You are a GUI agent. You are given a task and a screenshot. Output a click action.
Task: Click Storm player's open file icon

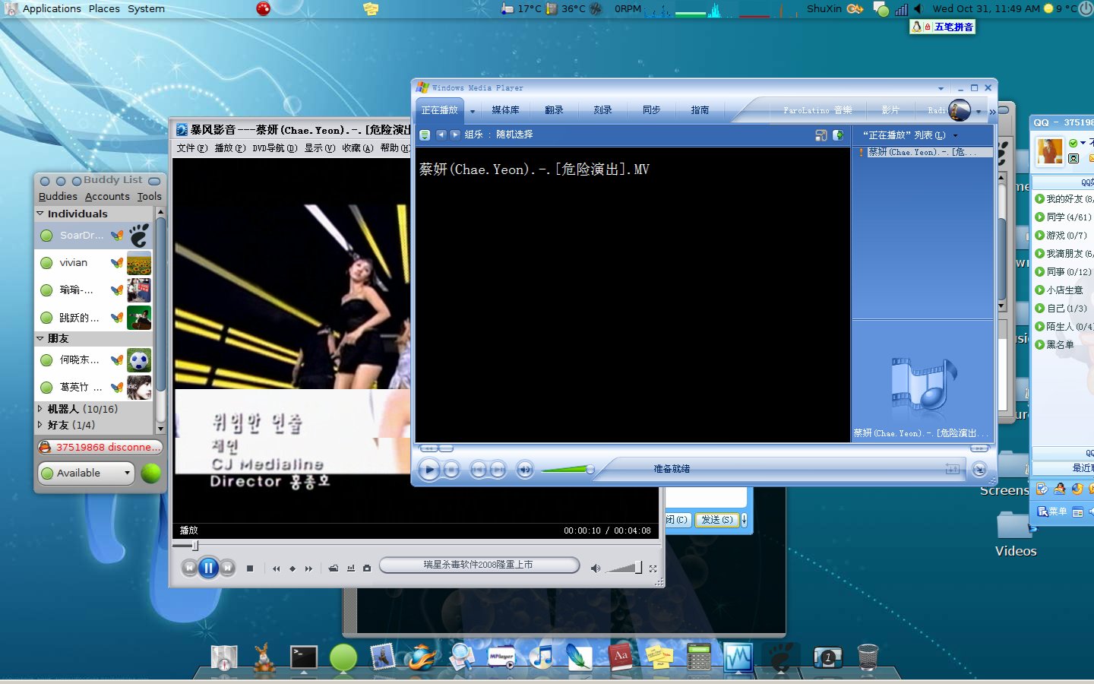334,568
